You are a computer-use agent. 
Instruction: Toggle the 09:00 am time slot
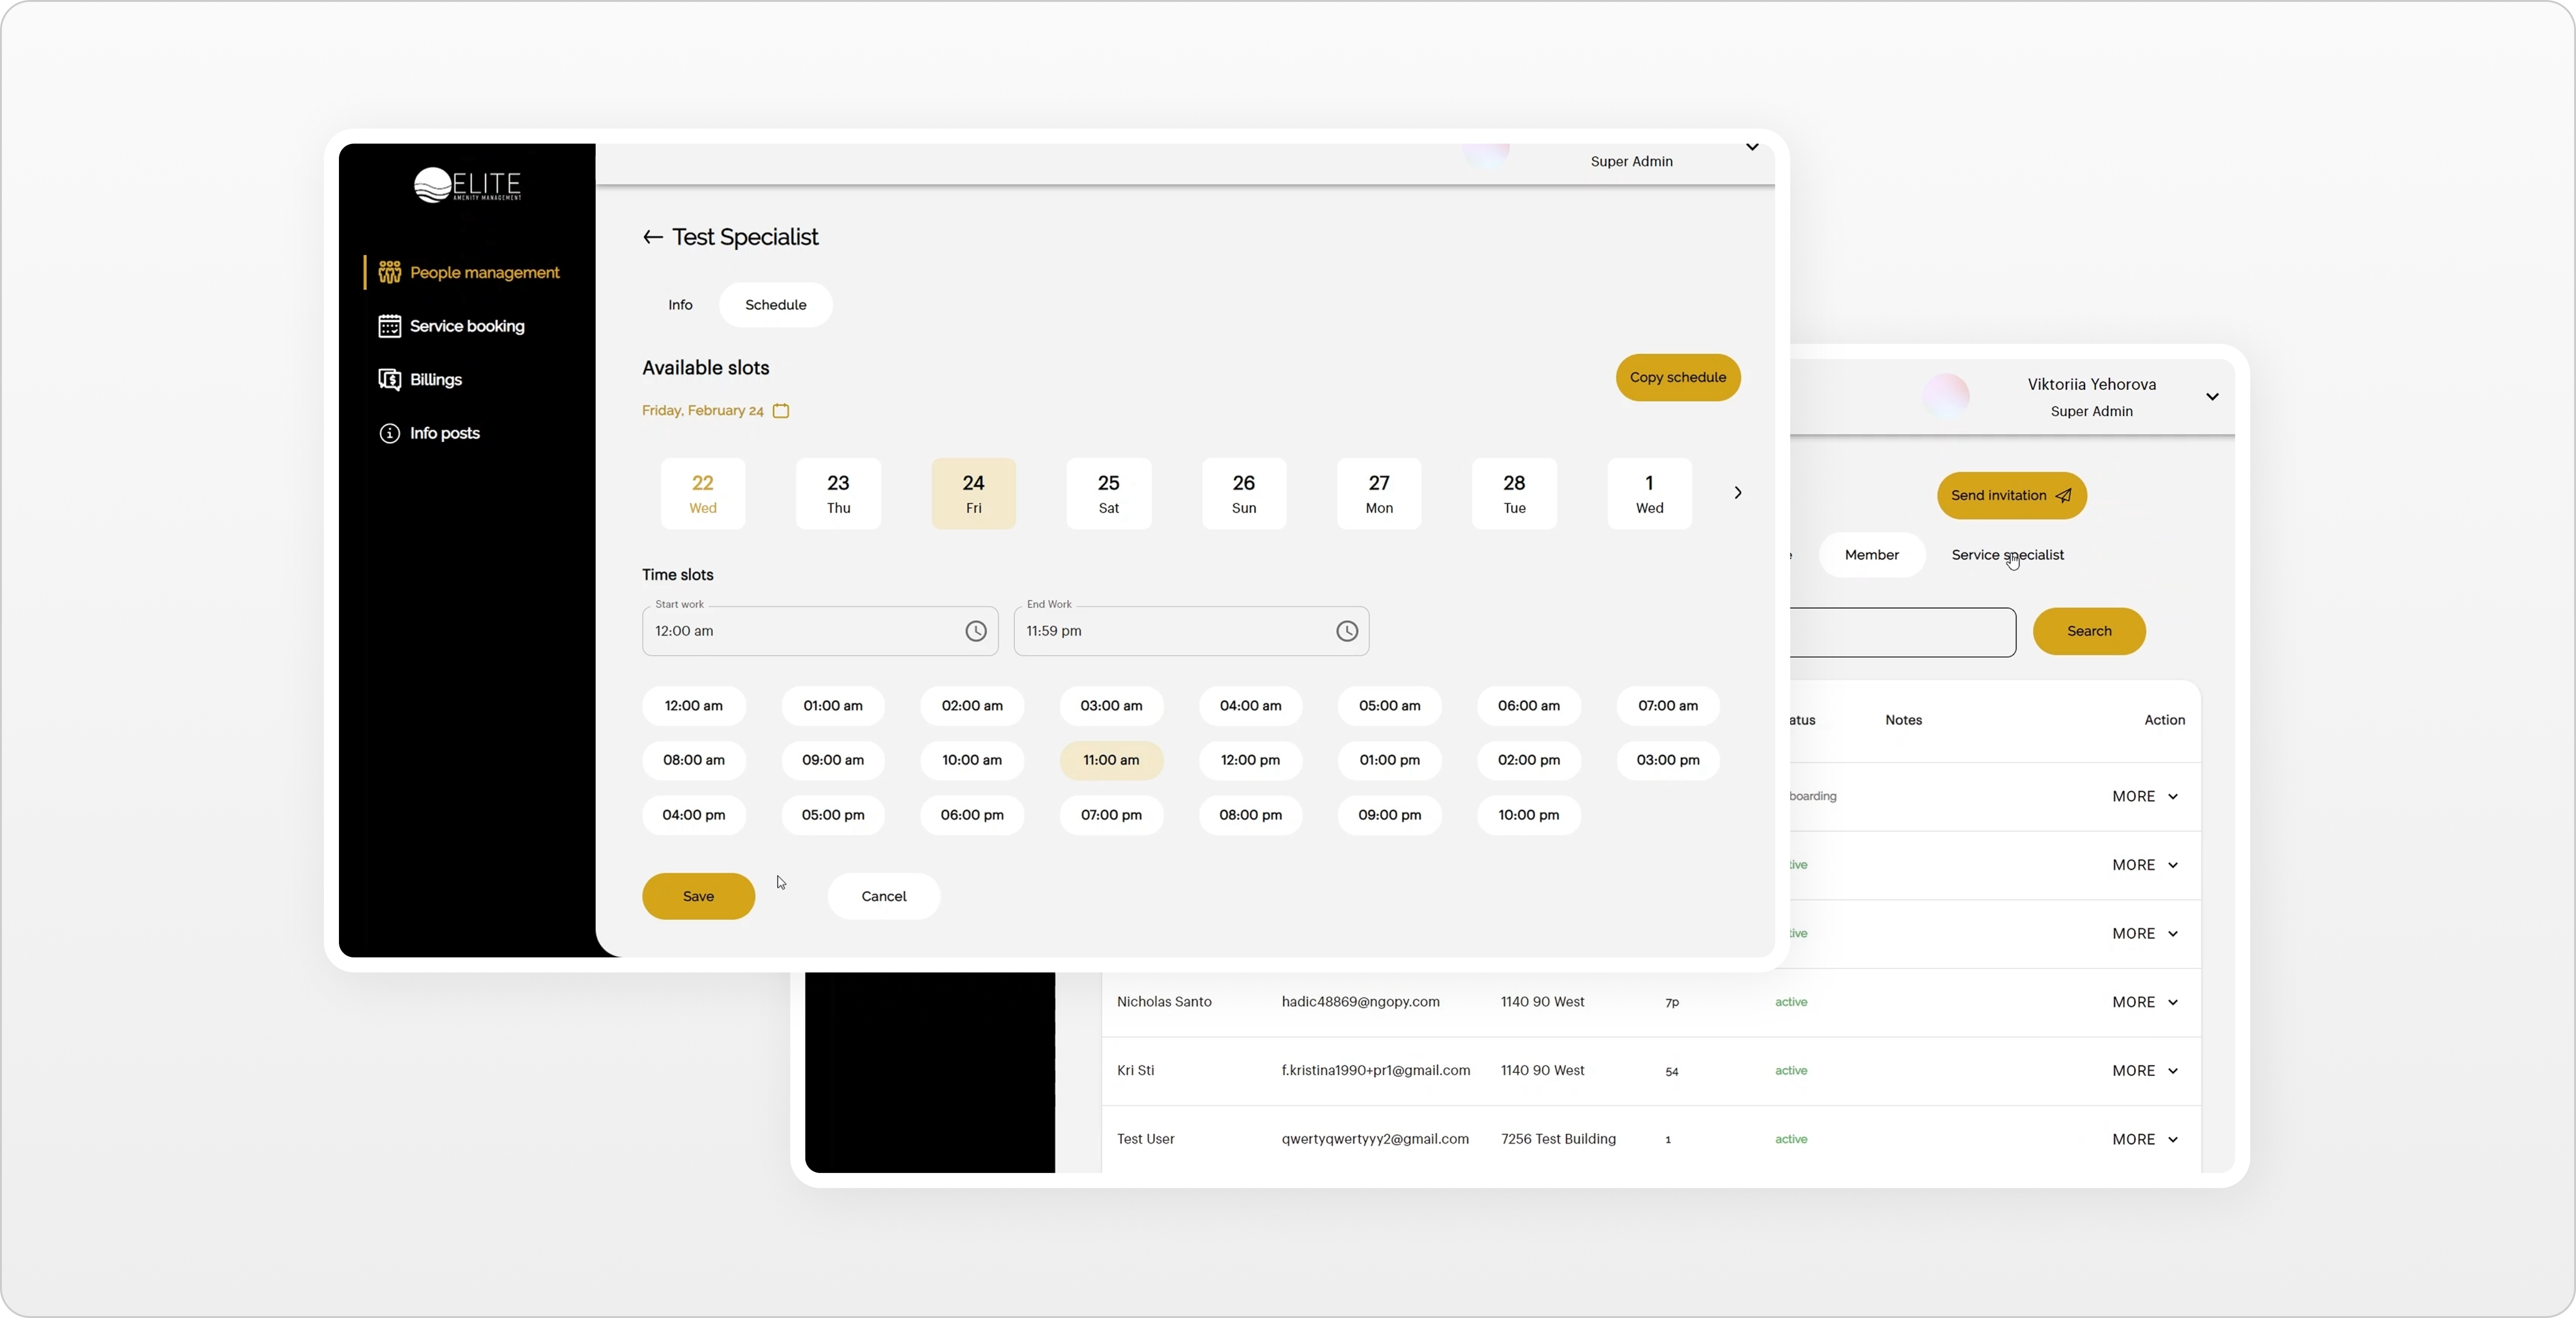[832, 760]
